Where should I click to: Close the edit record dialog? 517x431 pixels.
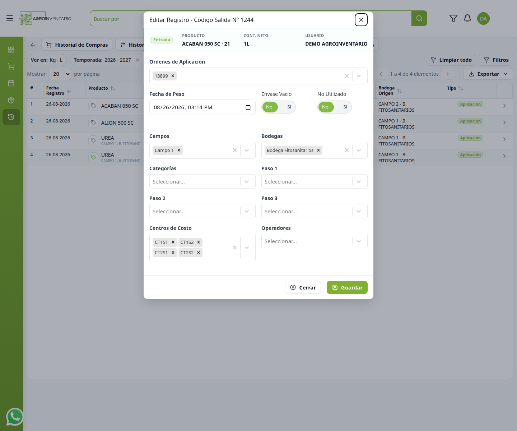361,20
